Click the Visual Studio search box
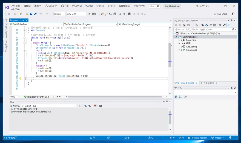Viewport: 241px width, 143px height. click(x=154, y=6)
